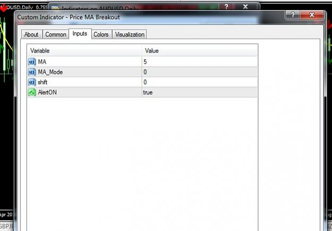Click the integer icon beside MA
Viewport: 332px width, 231px height.
tap(32, 62)
